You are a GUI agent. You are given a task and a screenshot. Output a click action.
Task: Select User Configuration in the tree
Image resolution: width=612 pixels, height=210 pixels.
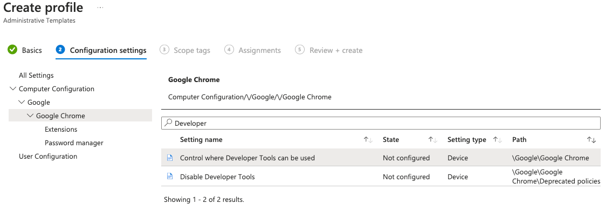(48, 157)
